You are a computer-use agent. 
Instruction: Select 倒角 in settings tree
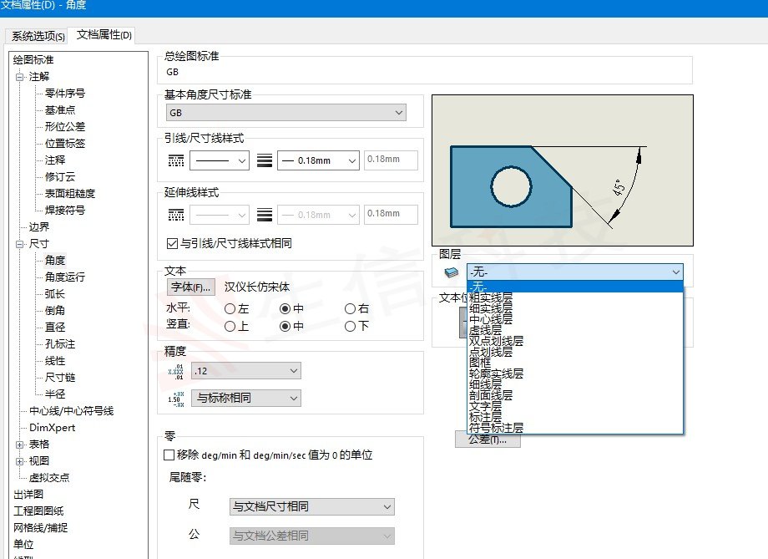point(54,310)
